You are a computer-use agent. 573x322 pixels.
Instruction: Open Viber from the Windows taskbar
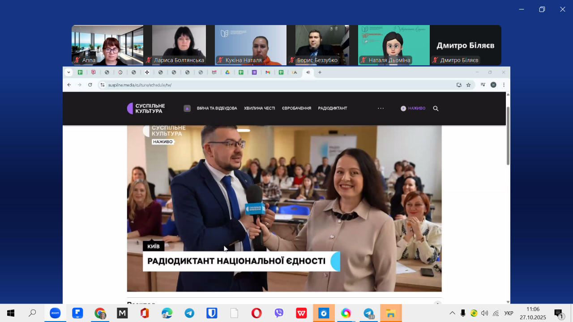pos(279,313)
